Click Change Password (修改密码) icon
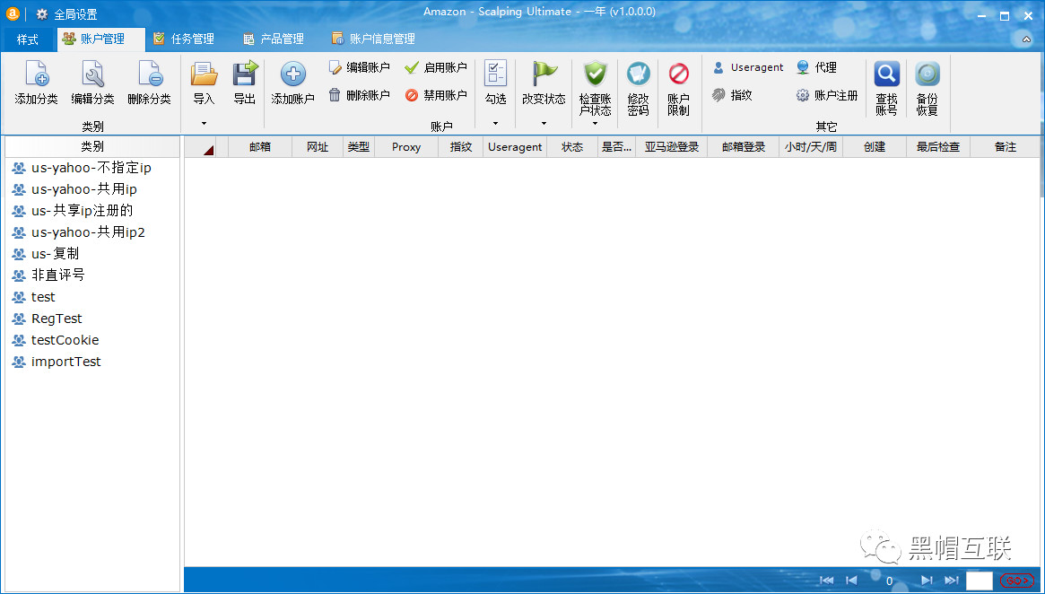Viewport: 1045px width, 594px height. pyautogui.click(x=639, y=74)
